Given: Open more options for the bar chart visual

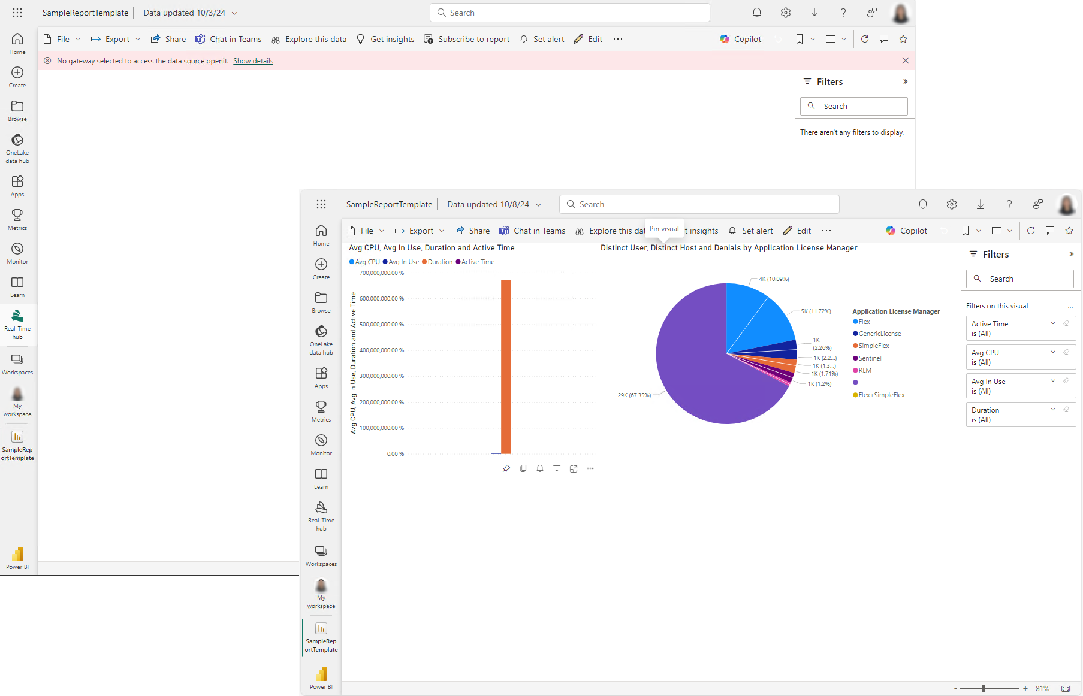Looking at the screenshot, I should [x=590, y=468].
